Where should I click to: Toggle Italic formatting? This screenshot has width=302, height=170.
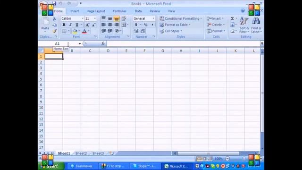[70, 25]
